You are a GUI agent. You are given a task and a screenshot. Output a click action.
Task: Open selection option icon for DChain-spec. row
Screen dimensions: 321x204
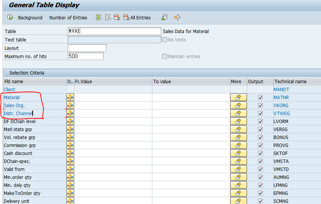point(70,161)
